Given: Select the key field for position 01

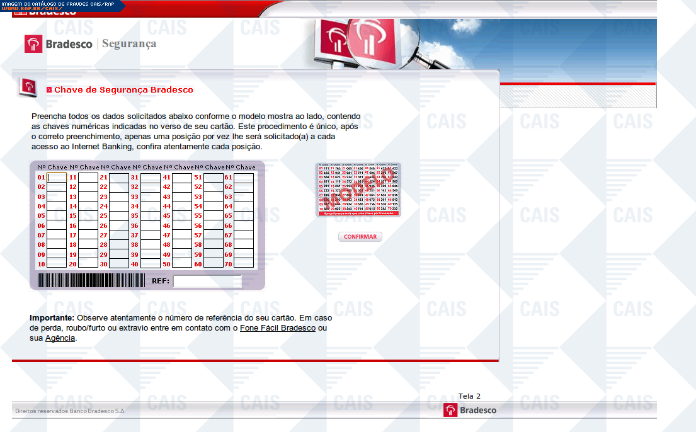Looking at the screenshot, I should (57, 178).
